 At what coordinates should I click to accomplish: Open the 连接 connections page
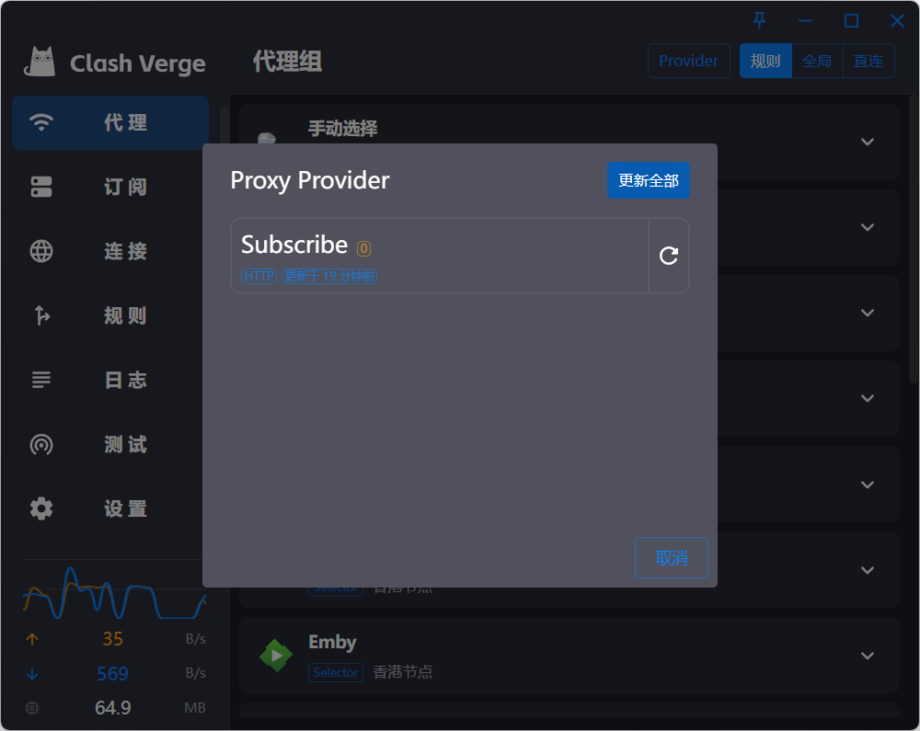point(110,251)
